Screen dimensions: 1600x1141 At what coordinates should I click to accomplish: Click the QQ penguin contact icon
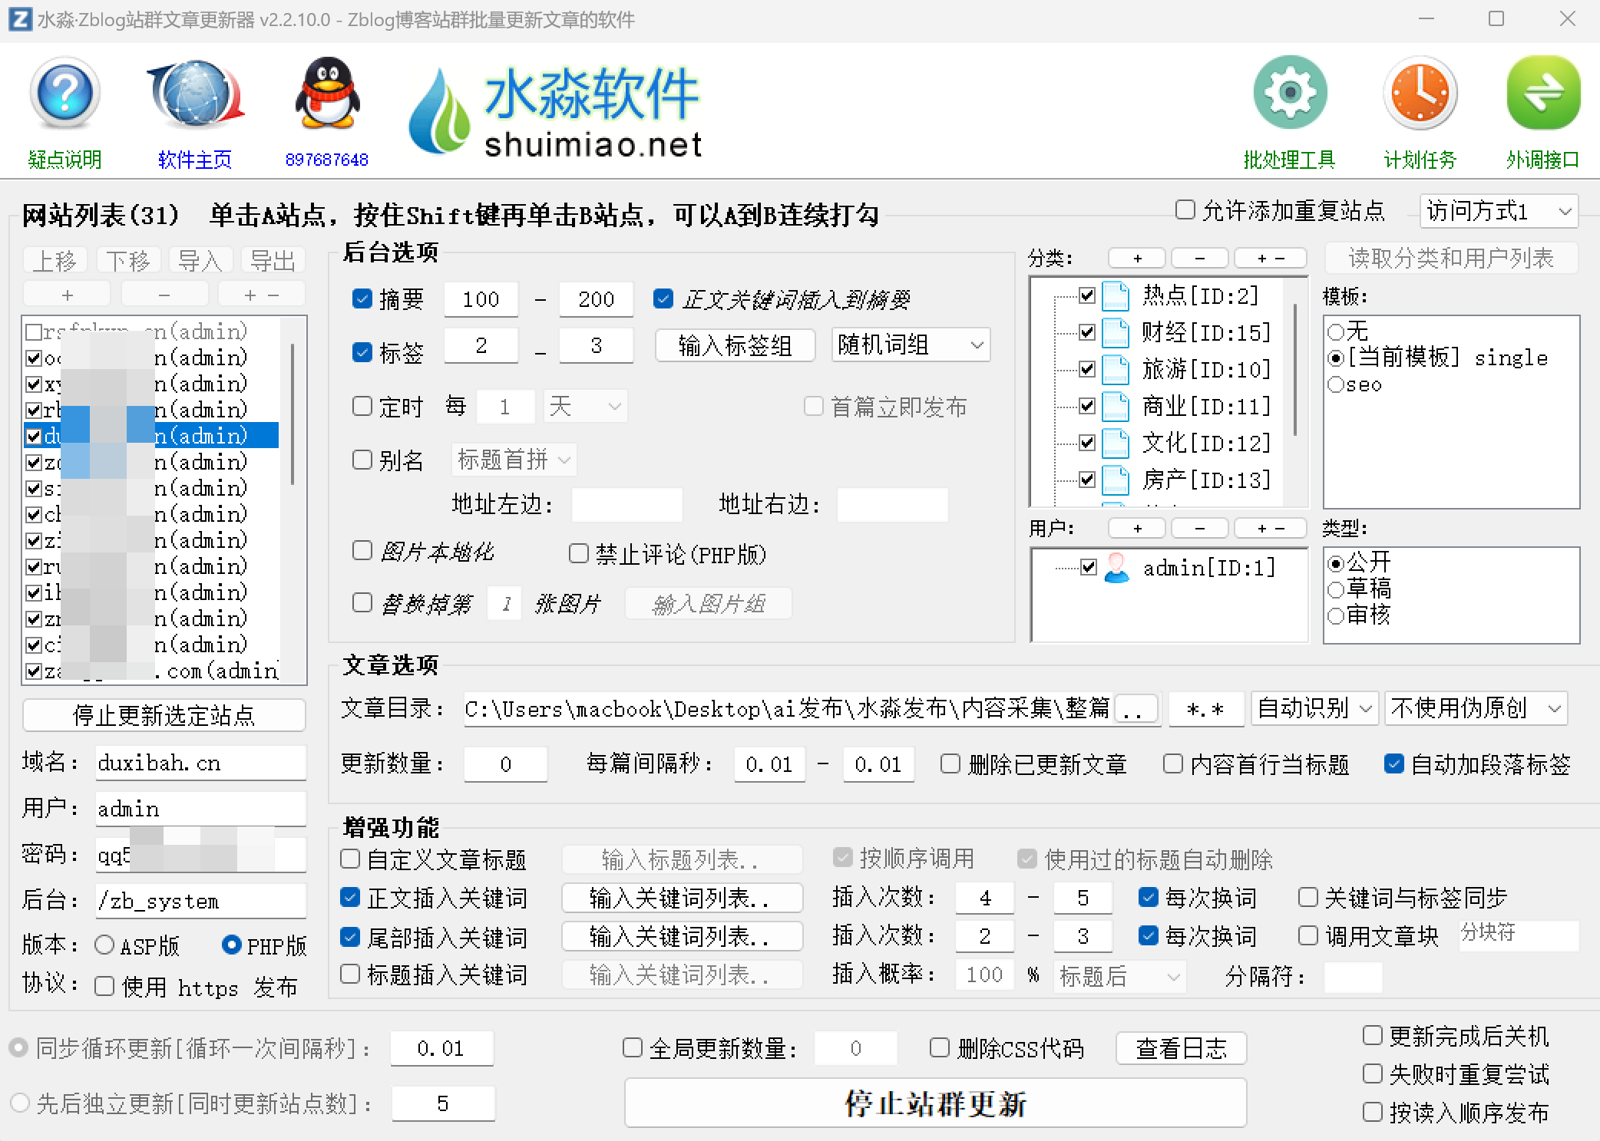pyautogui.click(x=327, y=94)
